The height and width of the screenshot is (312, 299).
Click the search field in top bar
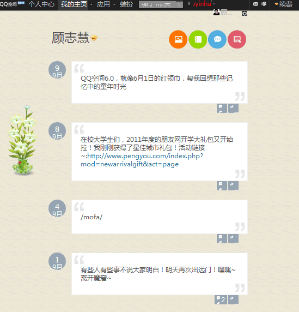pyautogui.click(x=161, y=4)
